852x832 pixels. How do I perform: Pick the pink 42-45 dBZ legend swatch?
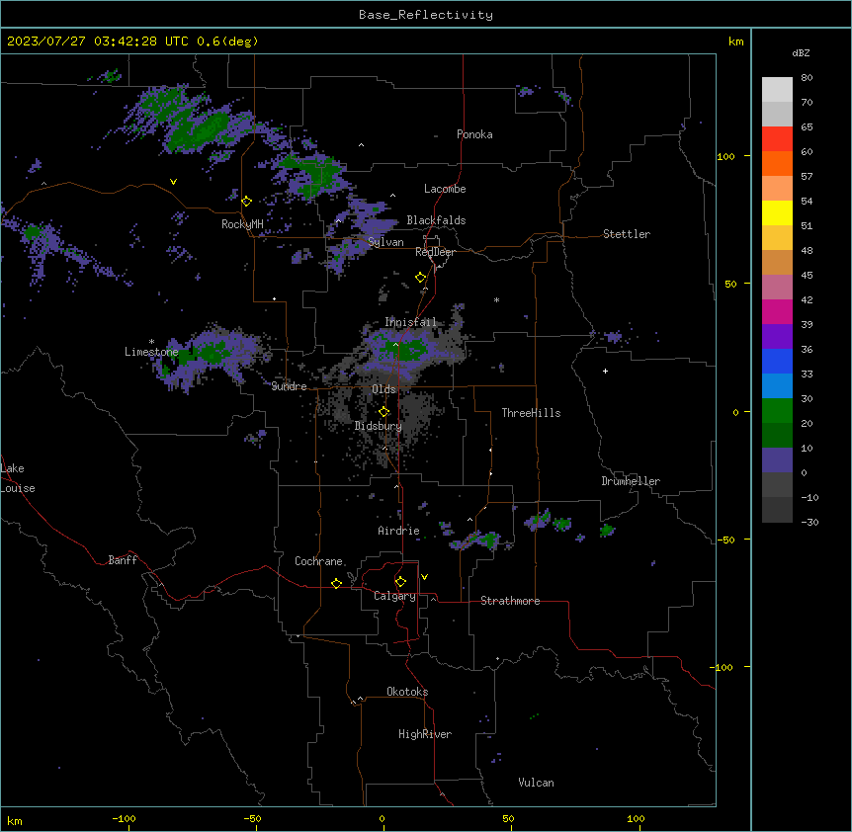(x=777, y=287)
